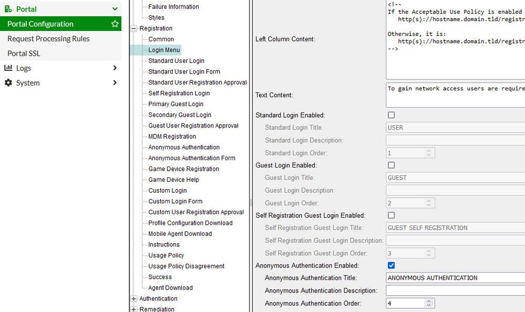Enable Self Registration Guest Login
This screenshot has height=312, width=525.
pos(391,215)
